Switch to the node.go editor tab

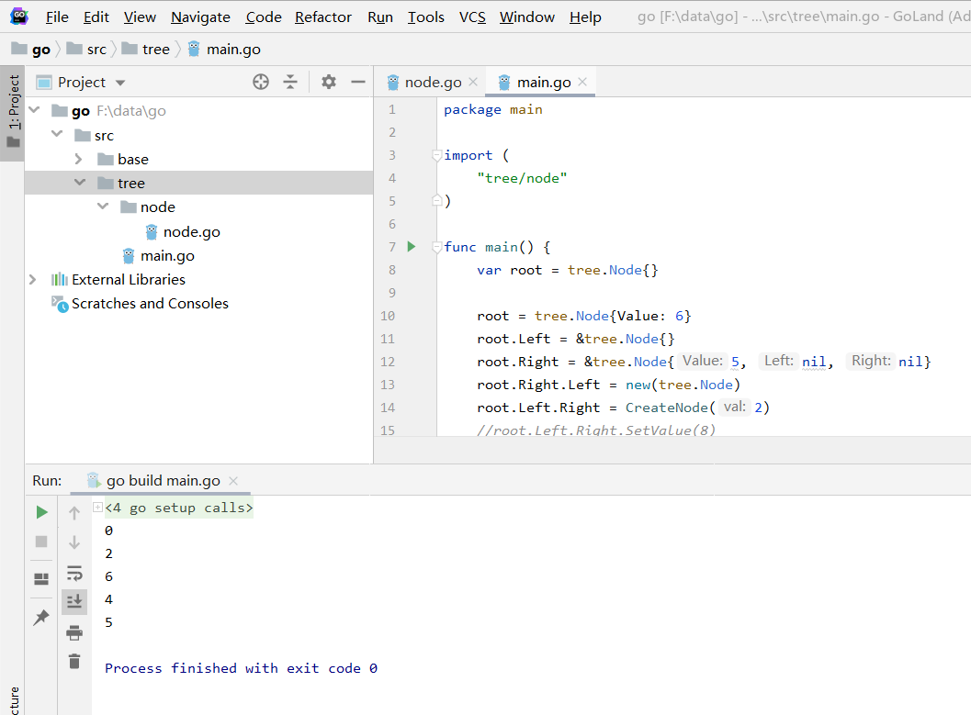coord(433,82)
